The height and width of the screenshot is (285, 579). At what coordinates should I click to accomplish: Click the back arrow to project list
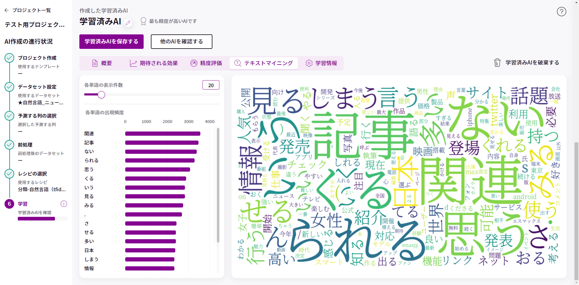(x=7, y=10)
